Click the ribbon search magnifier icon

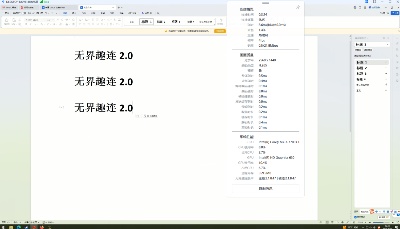(x=158, y=13)
